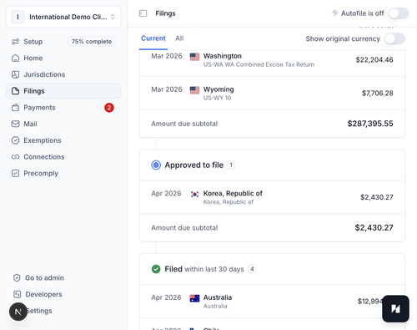Open Connections in the sidebar
This screenshot has width=417, height=330.
click(x=63, y=157)
